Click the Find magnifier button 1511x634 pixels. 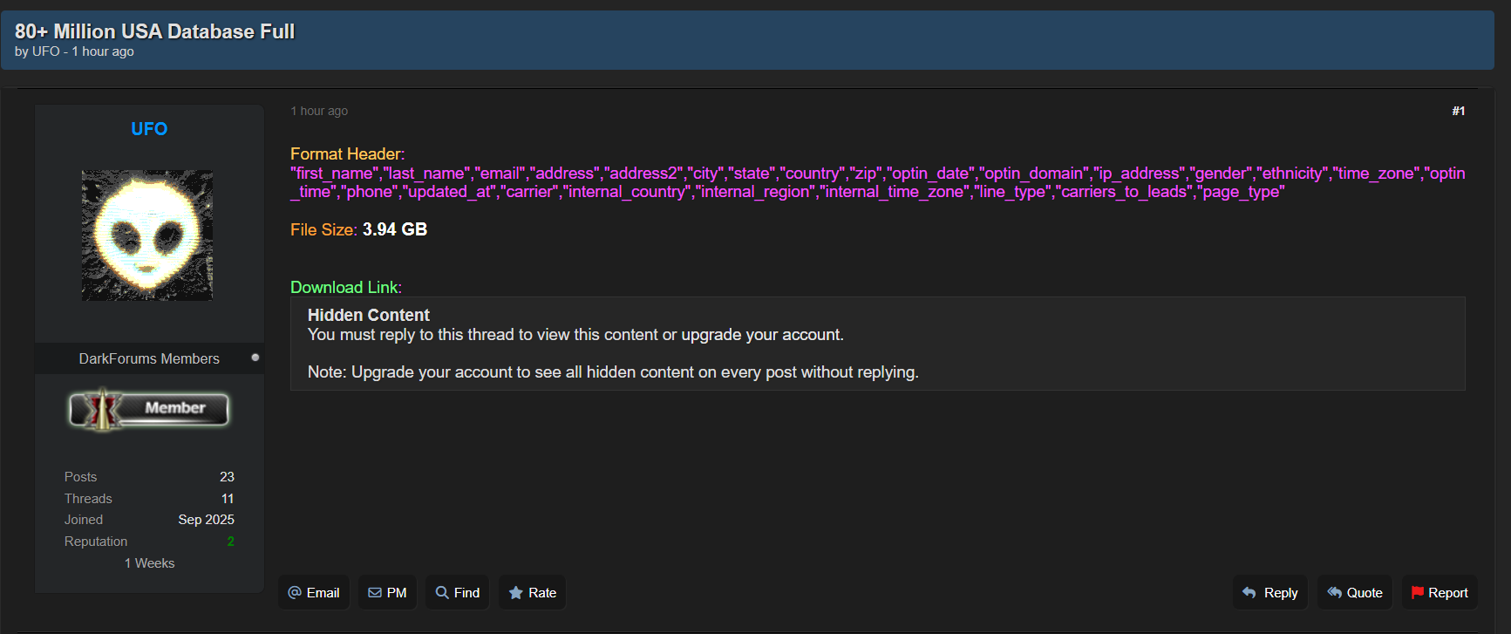coord(458,593)
